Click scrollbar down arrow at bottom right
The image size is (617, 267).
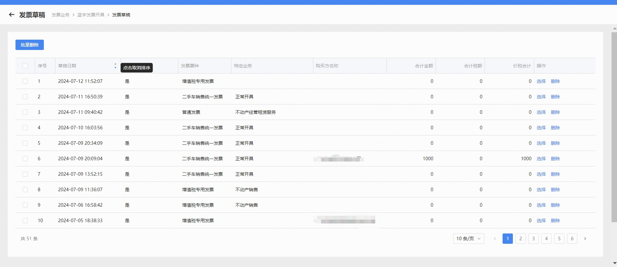click(614, 263)
